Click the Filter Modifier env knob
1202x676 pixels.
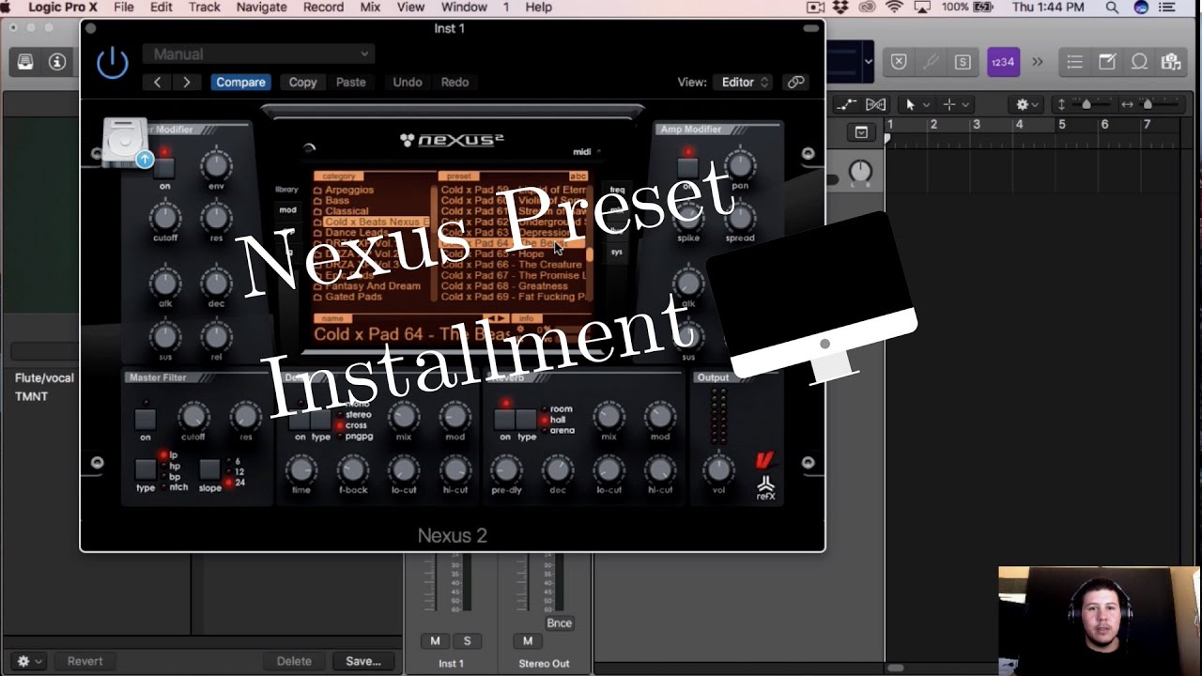216,165
